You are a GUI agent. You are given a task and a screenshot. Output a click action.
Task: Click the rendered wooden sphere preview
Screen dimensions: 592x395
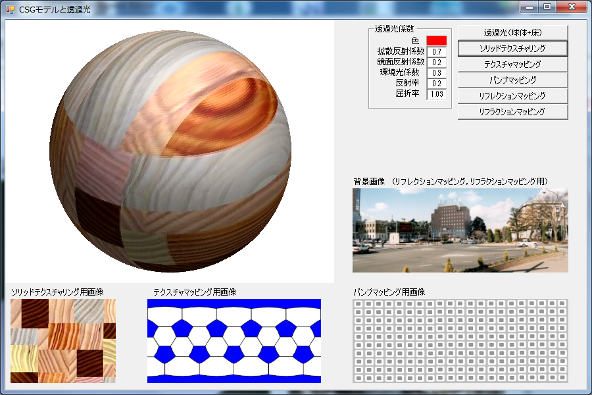(170, 151)
